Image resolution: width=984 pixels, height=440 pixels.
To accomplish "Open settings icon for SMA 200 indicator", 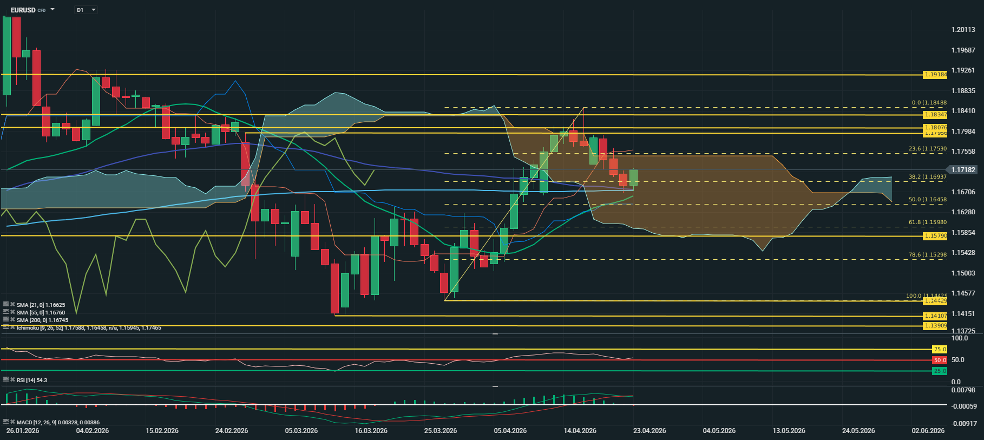I will 6,320.
